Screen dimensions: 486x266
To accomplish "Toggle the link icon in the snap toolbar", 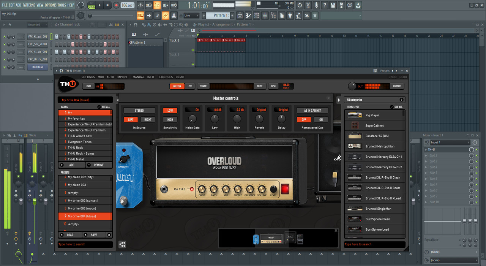I will click(x=165, y=16).
